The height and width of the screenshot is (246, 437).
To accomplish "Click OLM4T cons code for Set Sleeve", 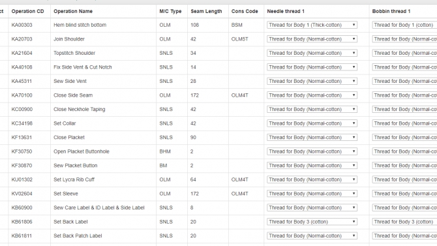I will [x=239, y=194].
